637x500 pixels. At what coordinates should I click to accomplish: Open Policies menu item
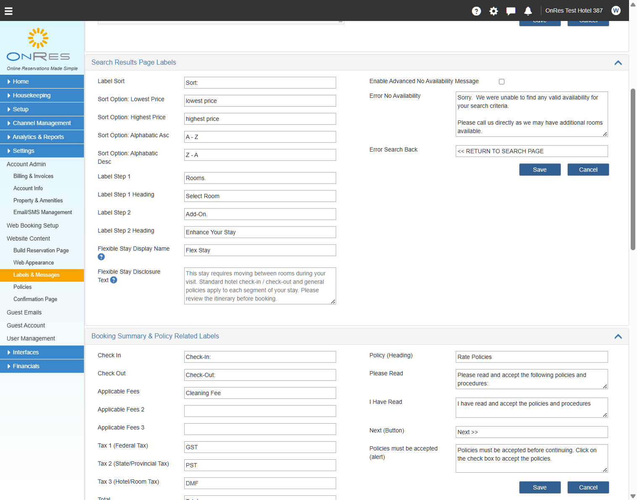[23, 287]
